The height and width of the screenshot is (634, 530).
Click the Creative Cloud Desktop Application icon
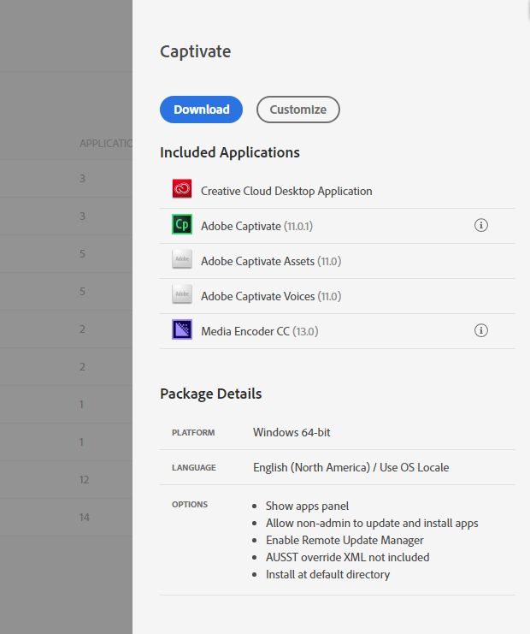[x=181, y=190]
